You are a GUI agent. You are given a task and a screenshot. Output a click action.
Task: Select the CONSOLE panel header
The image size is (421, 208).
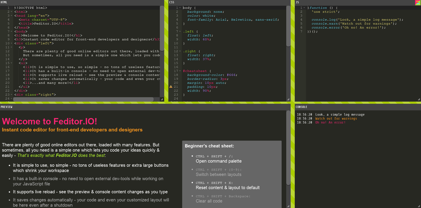301,107
